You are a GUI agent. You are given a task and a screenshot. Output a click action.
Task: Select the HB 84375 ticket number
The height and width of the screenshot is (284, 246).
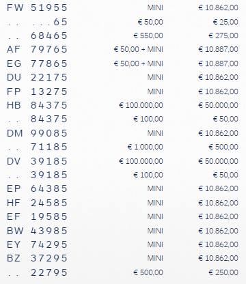point(37,105)
